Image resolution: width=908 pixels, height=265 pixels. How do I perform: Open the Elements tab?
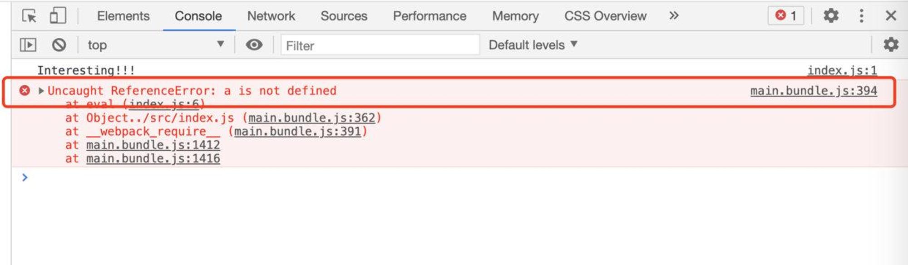tap(123, 16)
